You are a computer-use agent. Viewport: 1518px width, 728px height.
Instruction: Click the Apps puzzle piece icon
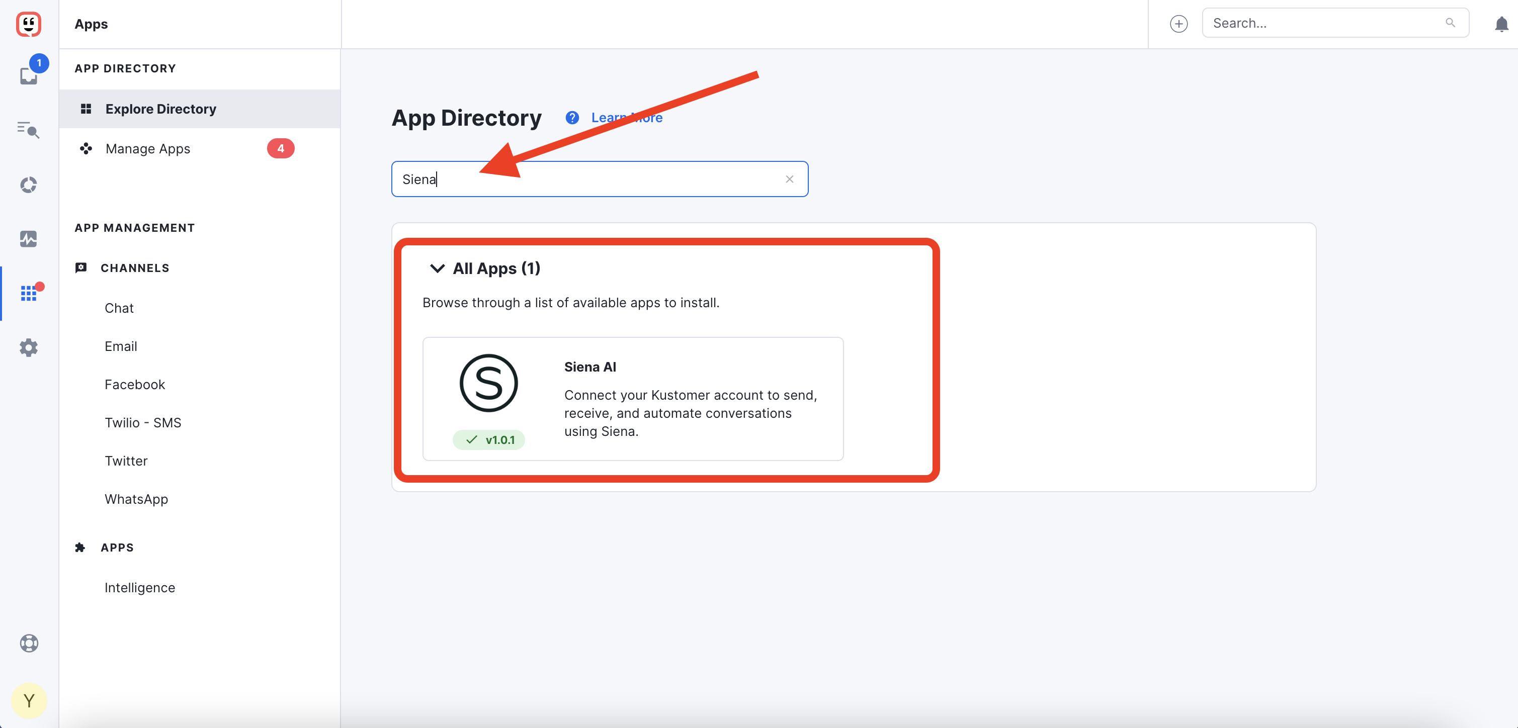[x=80, y=548]
